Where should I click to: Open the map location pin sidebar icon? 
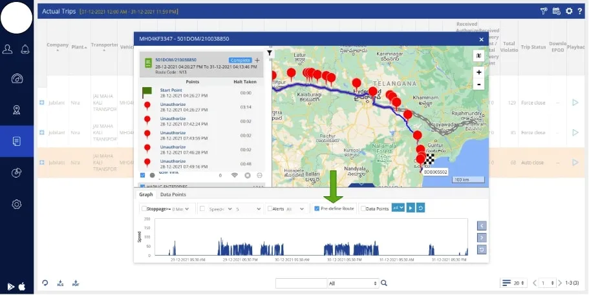click(17, 110)
